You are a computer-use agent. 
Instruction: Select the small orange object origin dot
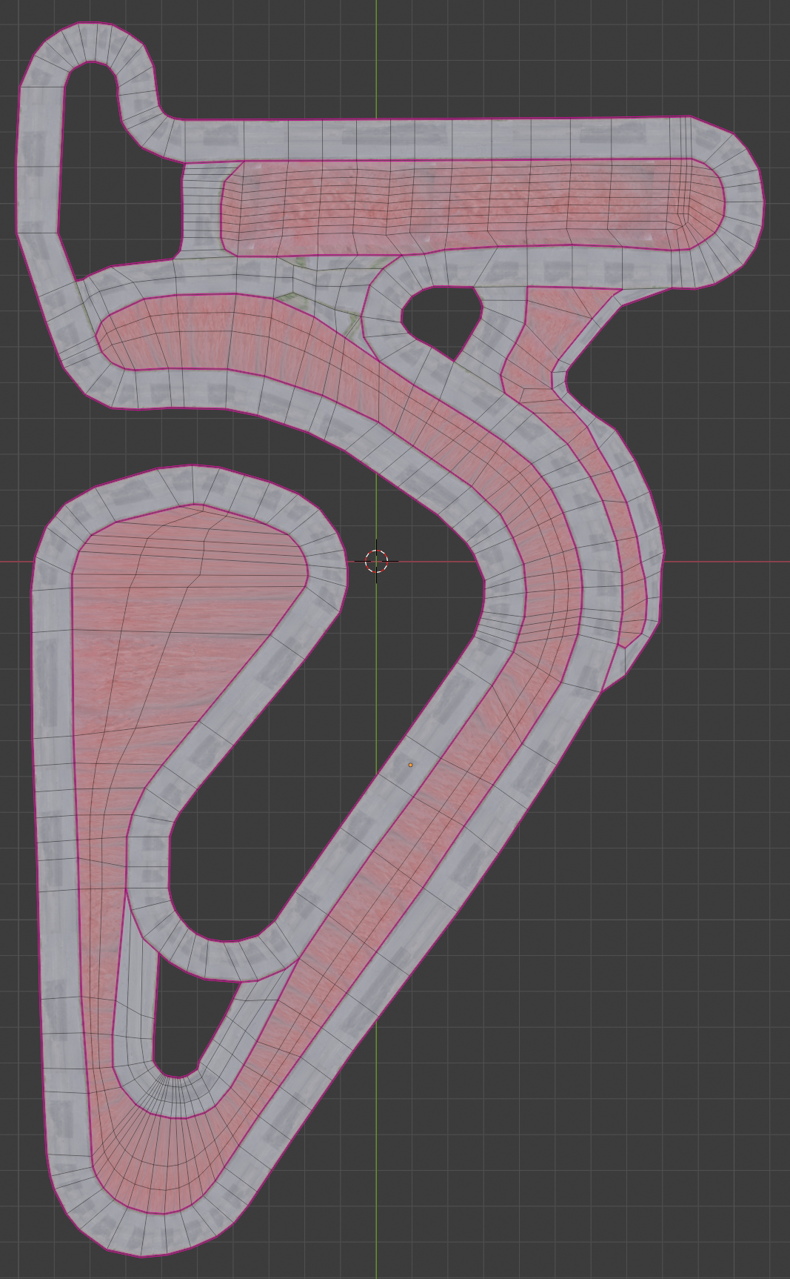(410, 765)
